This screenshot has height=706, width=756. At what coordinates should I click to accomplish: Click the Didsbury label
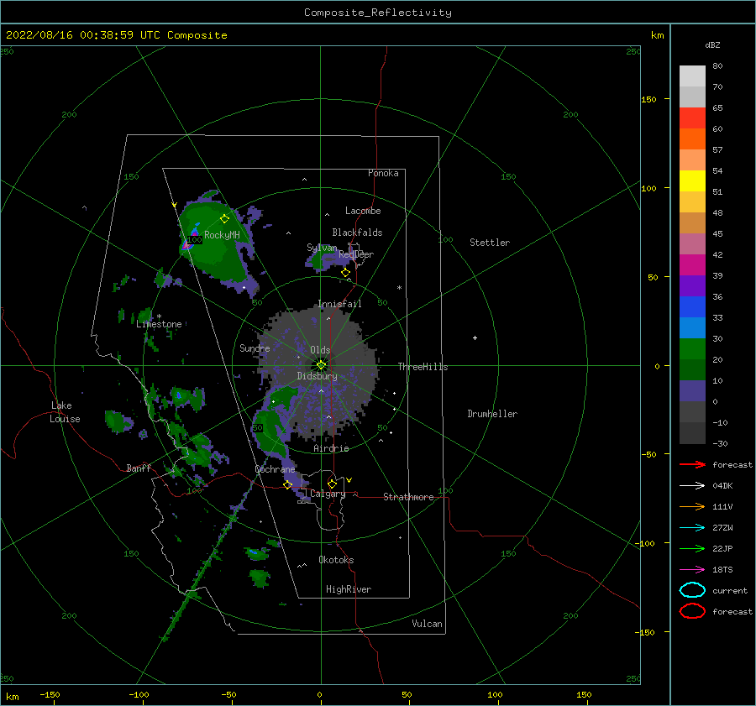pos(318,376)
